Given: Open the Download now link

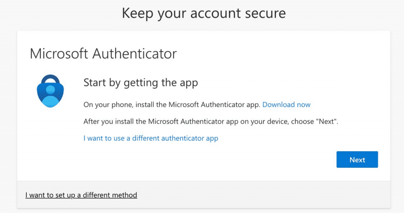Looking at the screenshot, I should click(286, 105).
